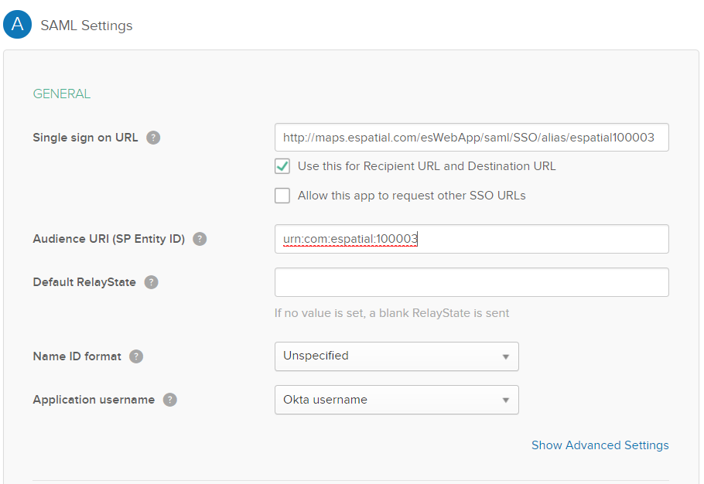Click the Use this for Recipient URL label text
Screen dimensions: 704x484
click(426, 166)
